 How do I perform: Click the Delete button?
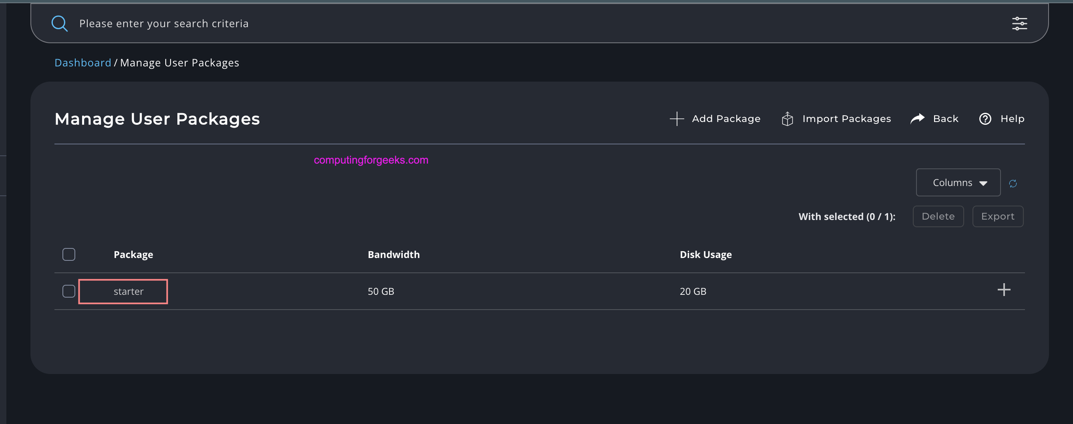pyautogui.click(x=938, y=216)
